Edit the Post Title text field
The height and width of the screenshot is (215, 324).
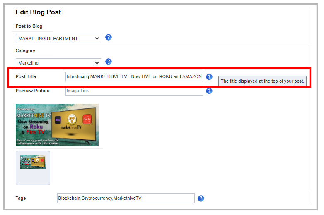click(x=134, y=76)
